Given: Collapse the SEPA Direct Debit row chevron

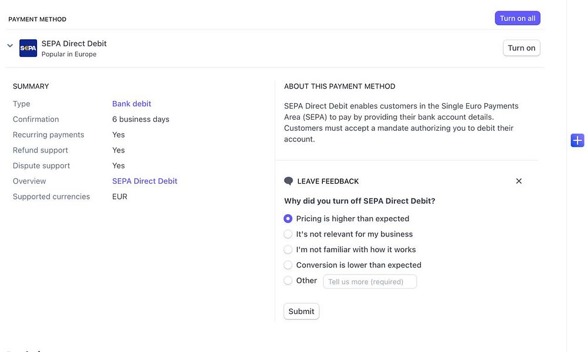Looking at the screenshot, I should (x=10, y=46).
